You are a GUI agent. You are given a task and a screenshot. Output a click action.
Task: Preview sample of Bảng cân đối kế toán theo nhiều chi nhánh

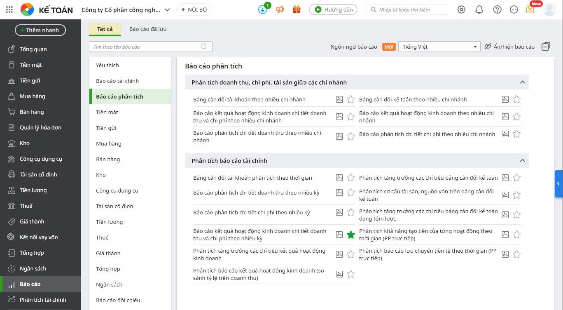point(505,99)
